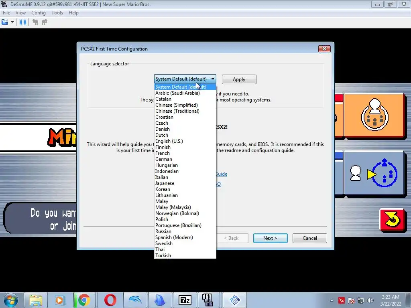
Task: Switch to PCSX2 taskbar button
Action: click(234, 300)
